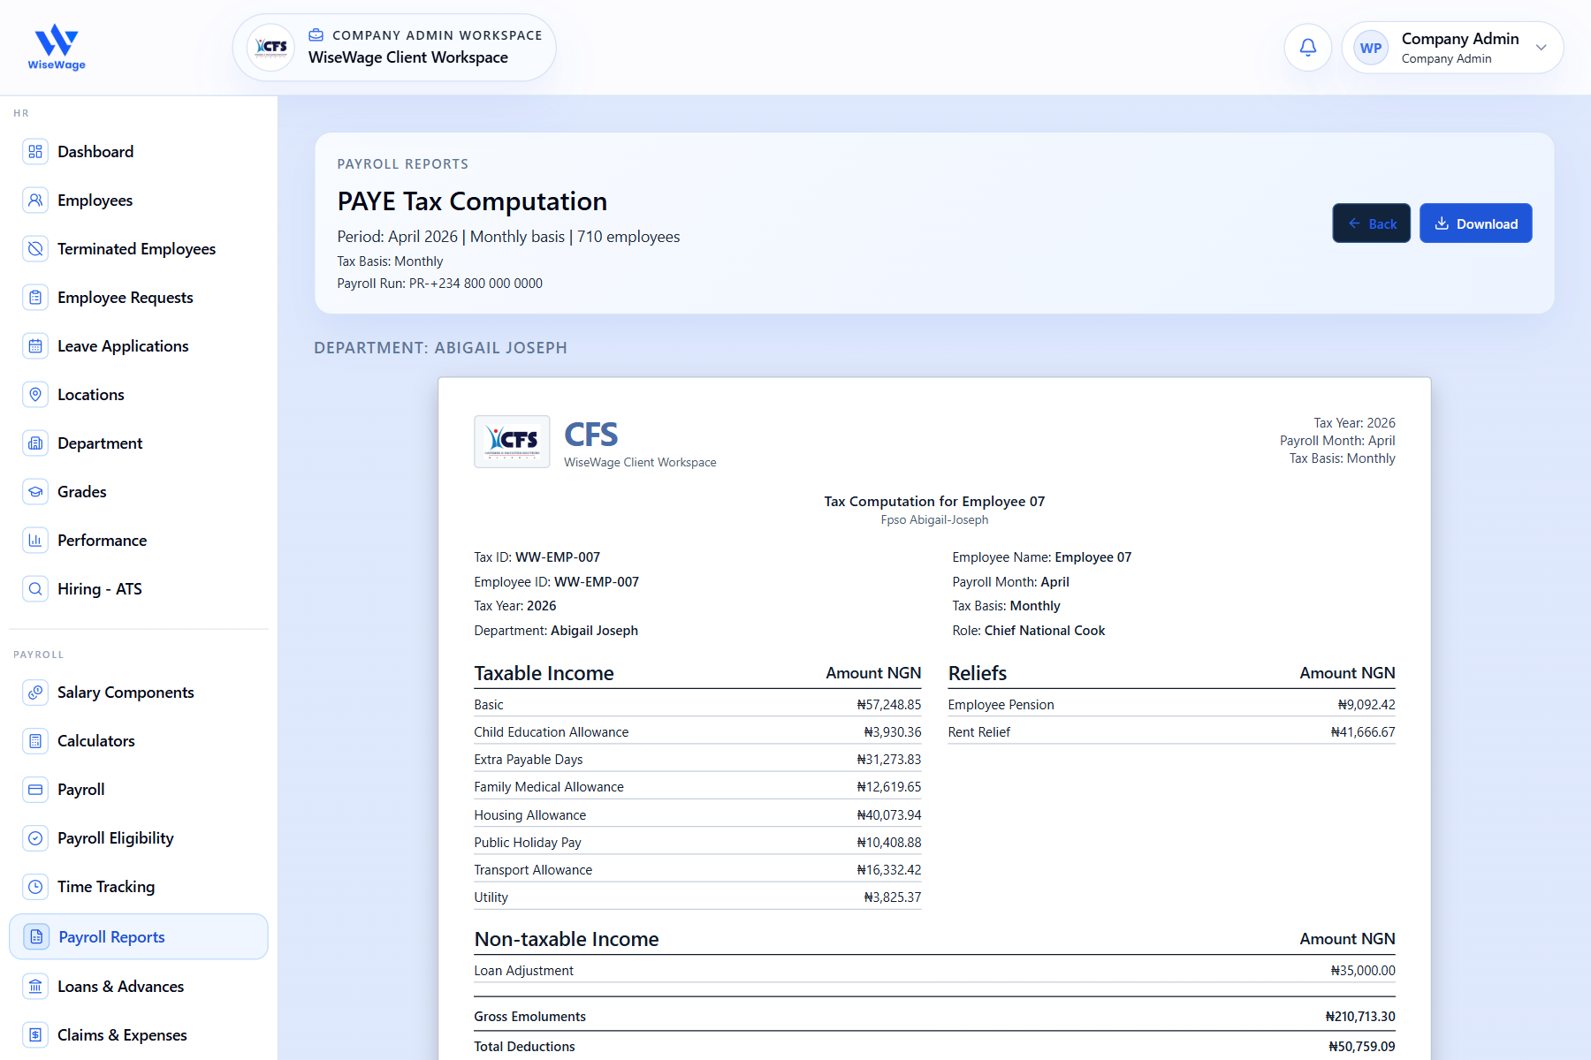The height and width of the screenshot is (1060, 1591).
Task: Go Back from tax report
Action: [1371, 223]
